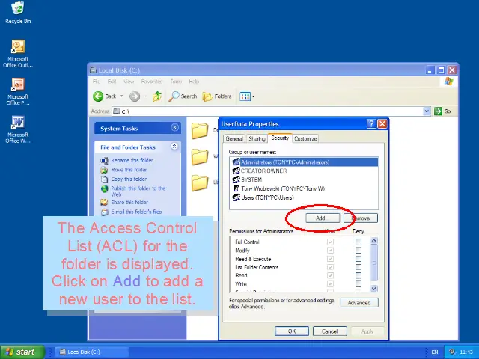
Task: Click the Advanced button
Action: click(x=359, y=303)
